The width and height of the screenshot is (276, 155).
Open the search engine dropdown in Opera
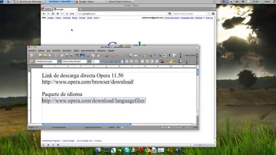[170, 14]
